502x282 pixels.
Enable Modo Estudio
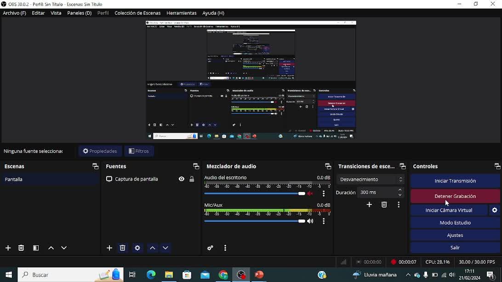455,223
